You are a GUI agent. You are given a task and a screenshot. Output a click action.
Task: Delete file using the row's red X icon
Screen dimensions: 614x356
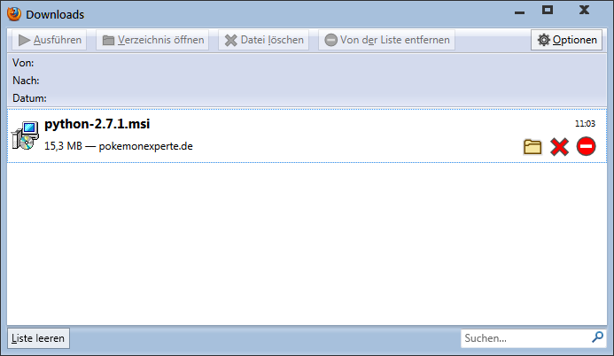(x=559, y=147)
